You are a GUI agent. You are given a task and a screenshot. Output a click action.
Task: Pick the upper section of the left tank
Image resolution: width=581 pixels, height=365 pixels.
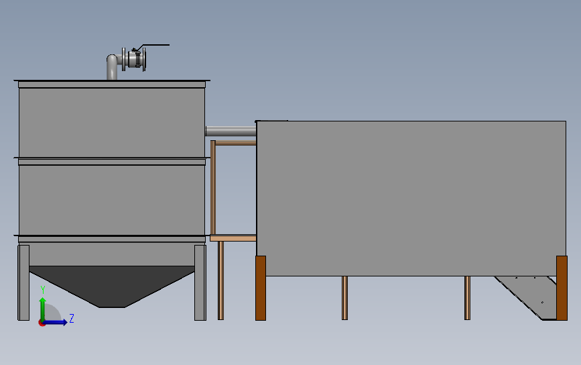point(112,122)
